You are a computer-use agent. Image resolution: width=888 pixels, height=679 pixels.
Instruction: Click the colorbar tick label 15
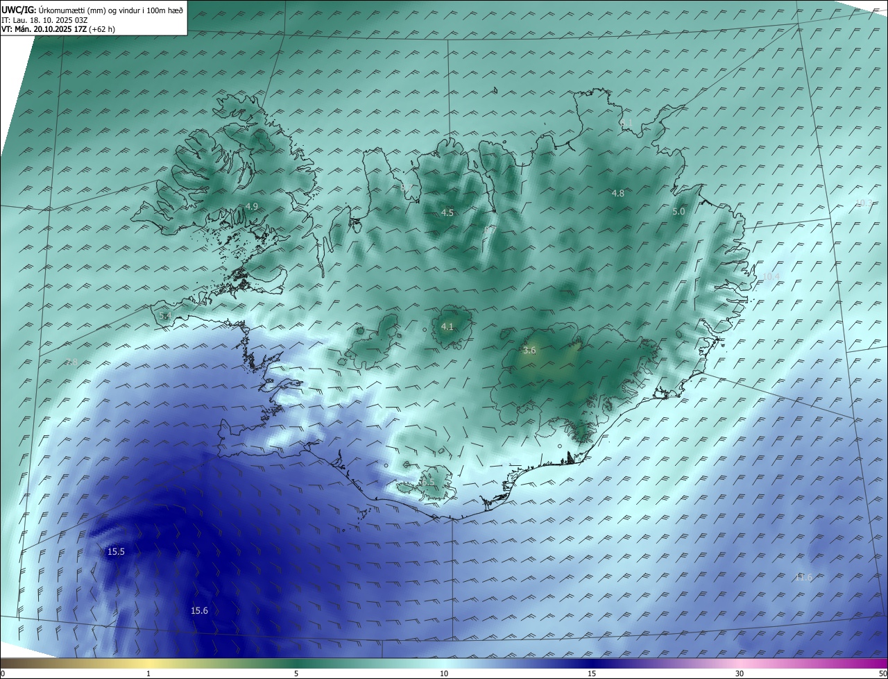pos(592,673)
